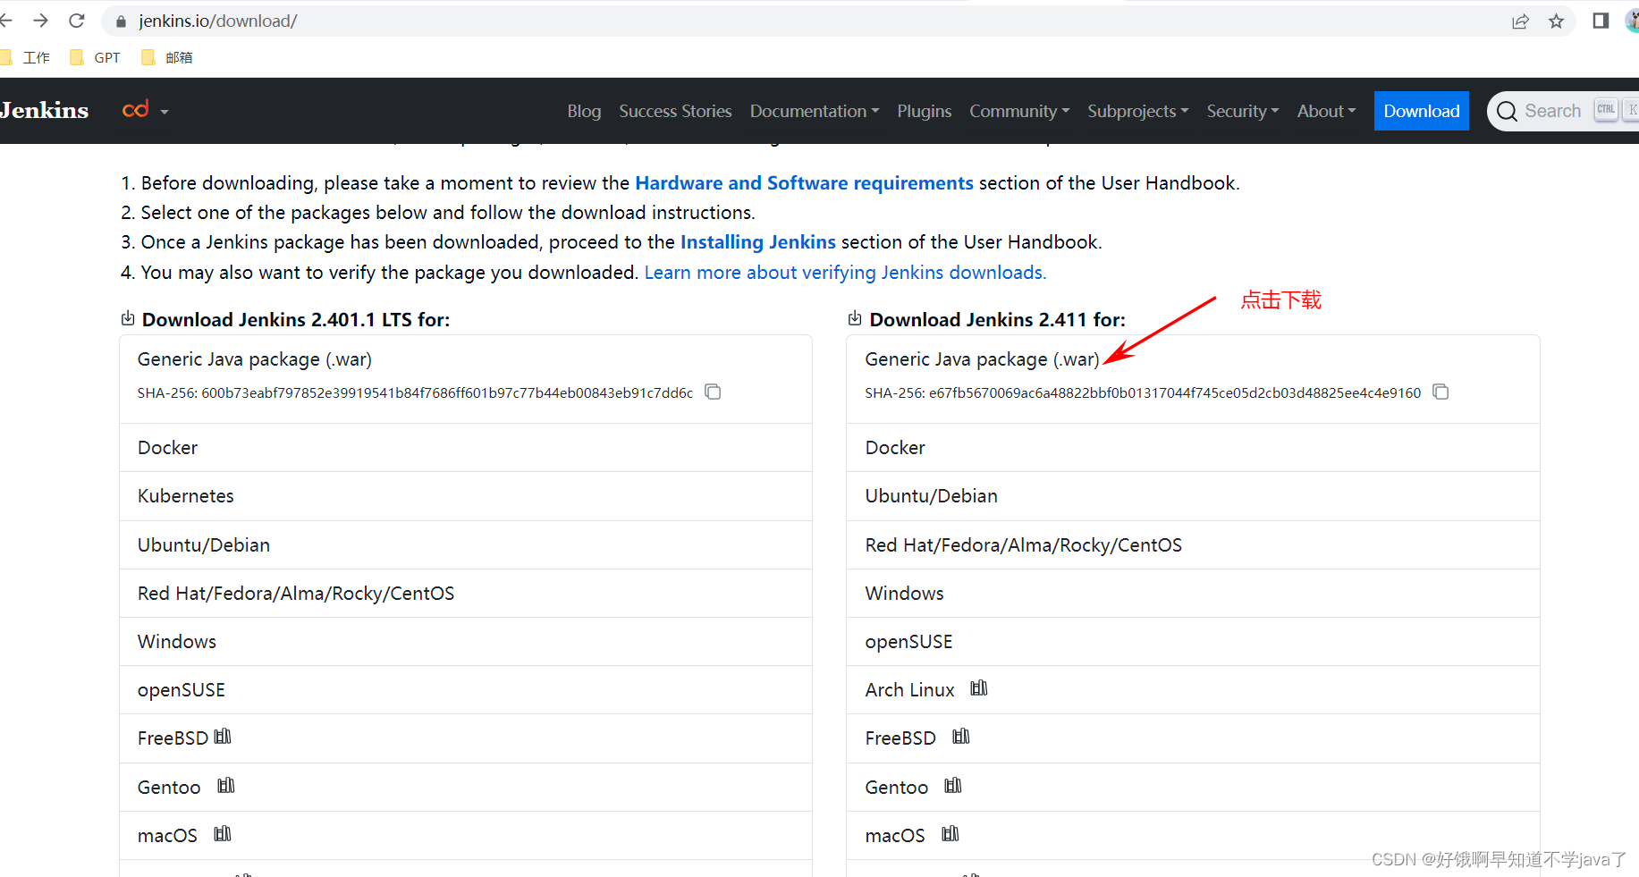
Task: Expand the Security menu
Action: (x=1243, y=111)
